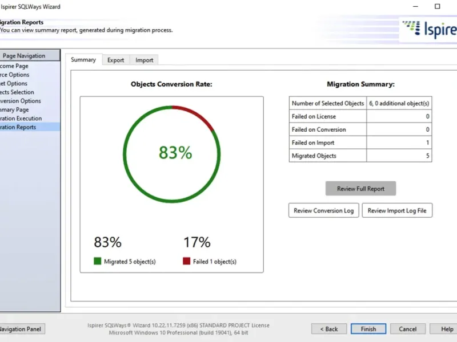The image size is (457, 342).
Task: Maximize the SQLWays Wizard window
Action: coord(437,6)
